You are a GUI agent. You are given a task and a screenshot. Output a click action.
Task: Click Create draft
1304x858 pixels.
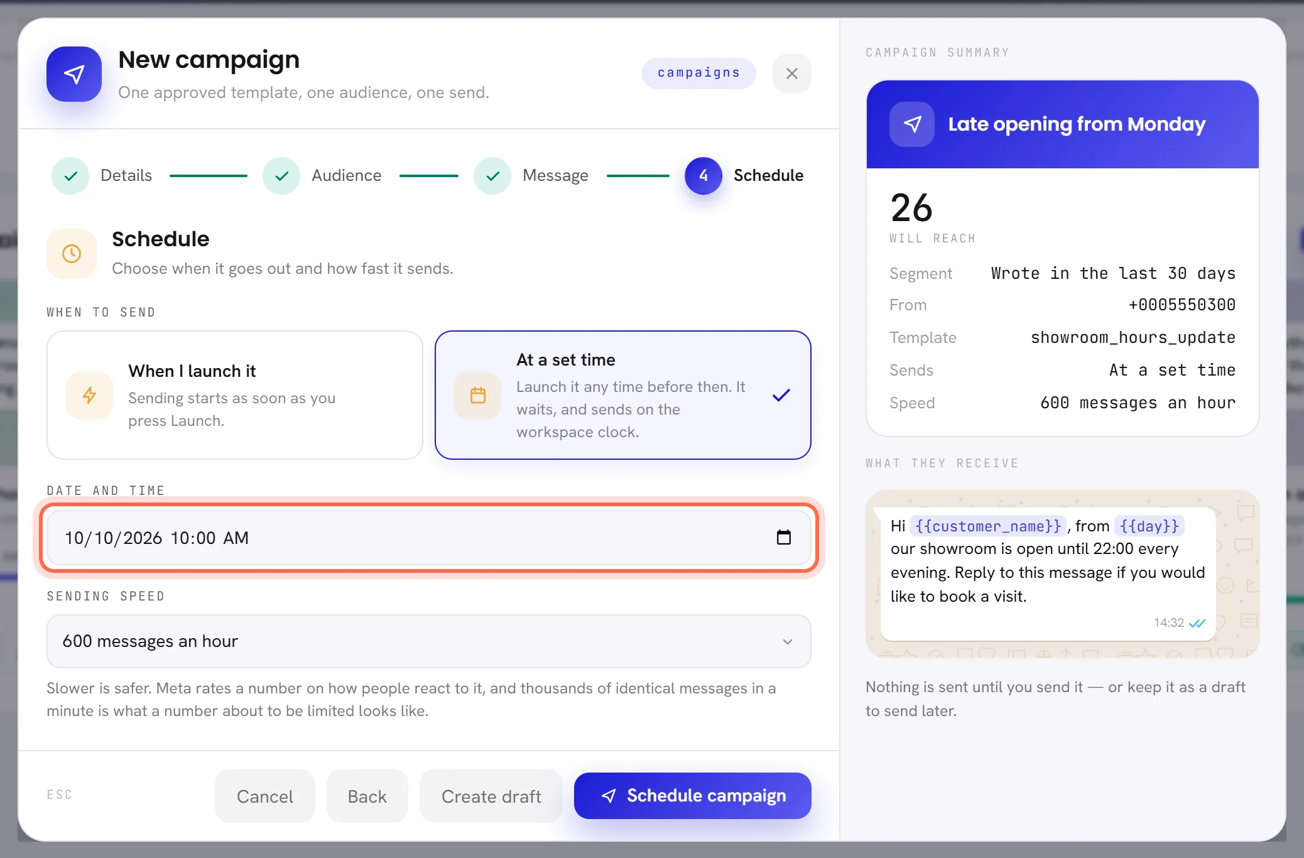click(491, 796)
